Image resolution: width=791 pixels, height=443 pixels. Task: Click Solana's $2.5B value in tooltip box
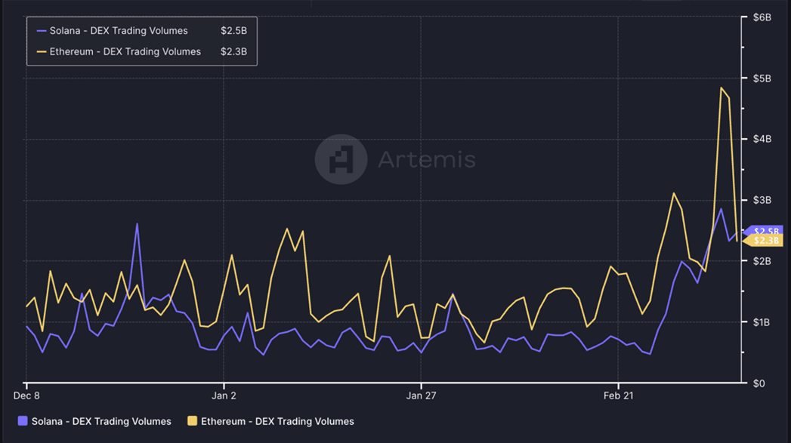[x=233, y=31]
